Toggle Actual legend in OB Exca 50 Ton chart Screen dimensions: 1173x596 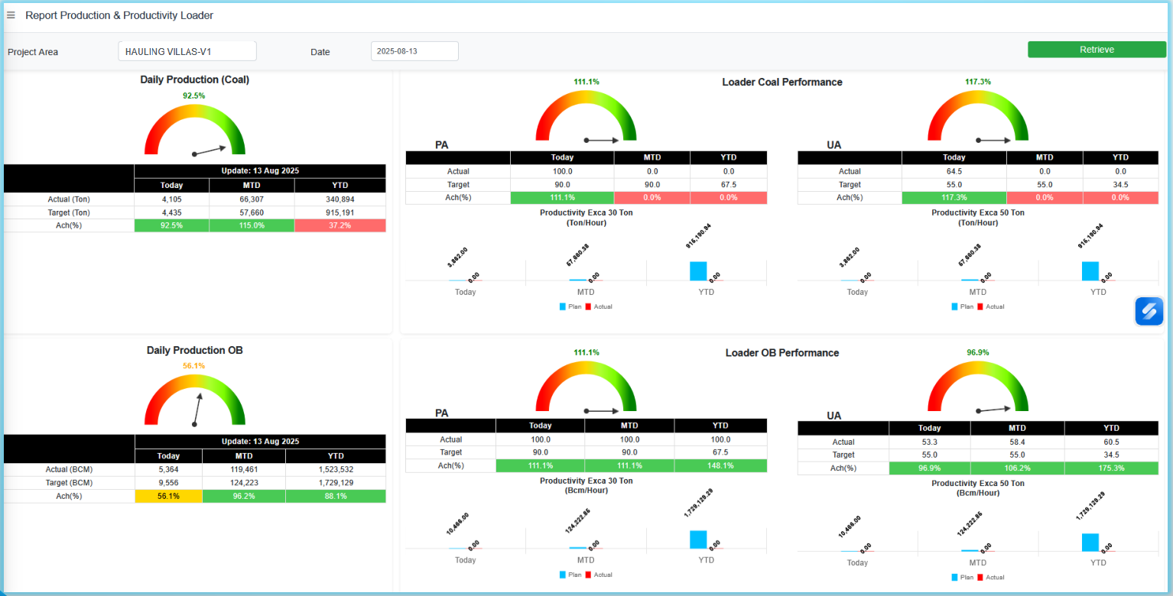990,577
